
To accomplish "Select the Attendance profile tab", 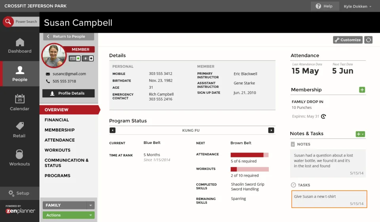I will pyautogui.click(x=60, y=140).
